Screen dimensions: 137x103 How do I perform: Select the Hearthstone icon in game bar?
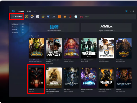coord(43,17)
